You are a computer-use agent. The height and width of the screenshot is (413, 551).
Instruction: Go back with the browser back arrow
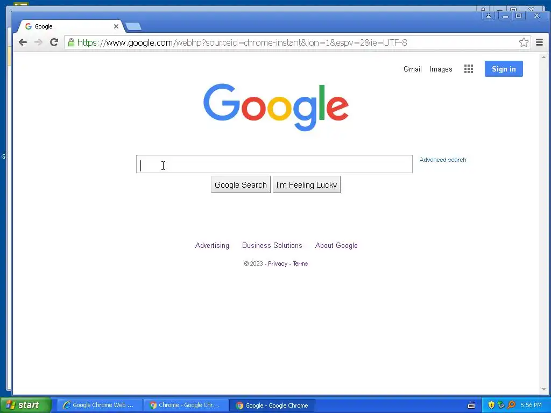pos(23,42)
